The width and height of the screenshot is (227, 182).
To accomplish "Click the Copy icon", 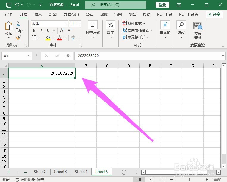I will coord(18,31).
